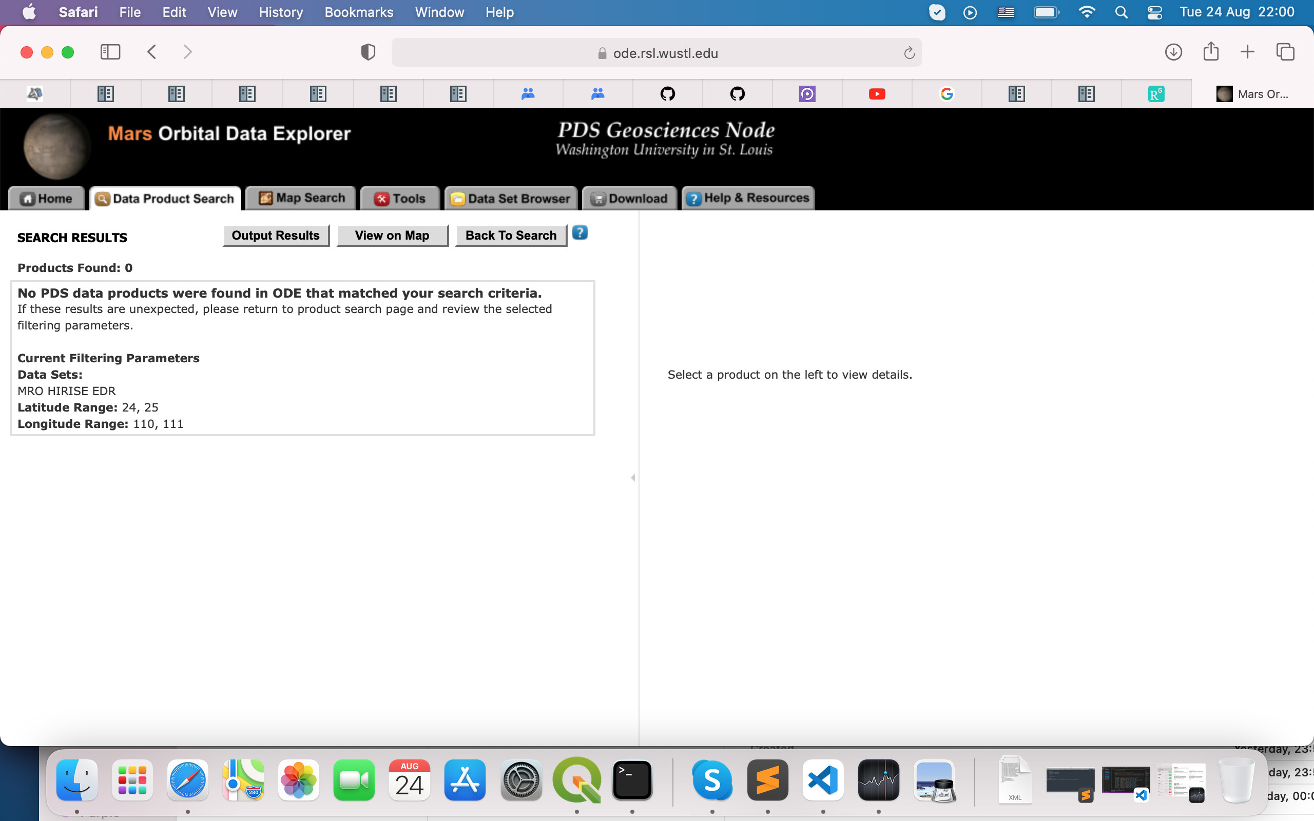The width and height of the screenshot is (1314, 821).
Task: Toggle the Safari sidebar
Action: point(110,52)
